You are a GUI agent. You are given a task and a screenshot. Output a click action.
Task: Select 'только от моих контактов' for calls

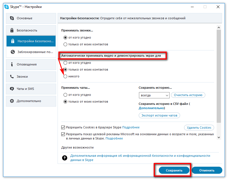tap(65, 44)
